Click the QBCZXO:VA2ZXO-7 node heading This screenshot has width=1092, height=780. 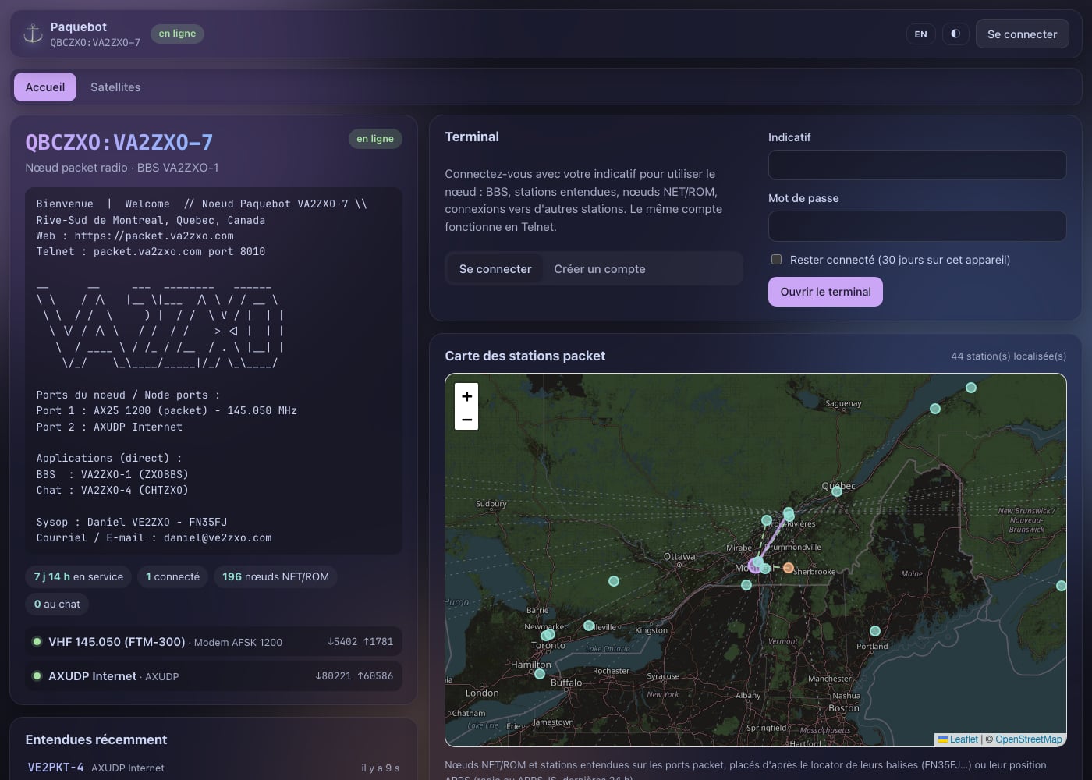coord(119,142)
